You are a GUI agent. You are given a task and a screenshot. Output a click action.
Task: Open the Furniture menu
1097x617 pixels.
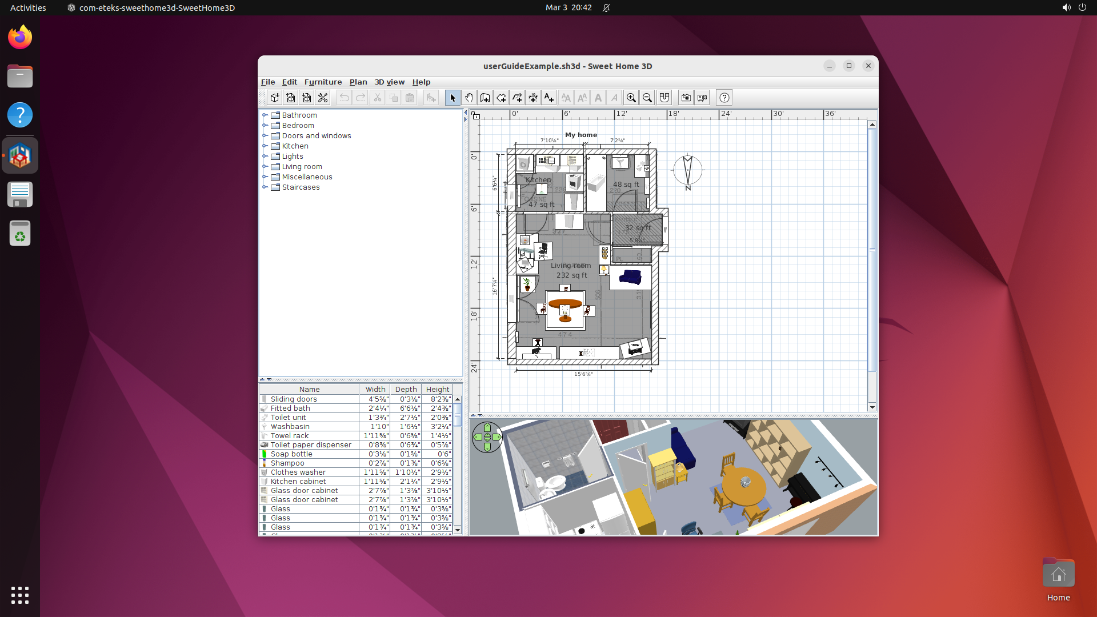click(323, 82)
